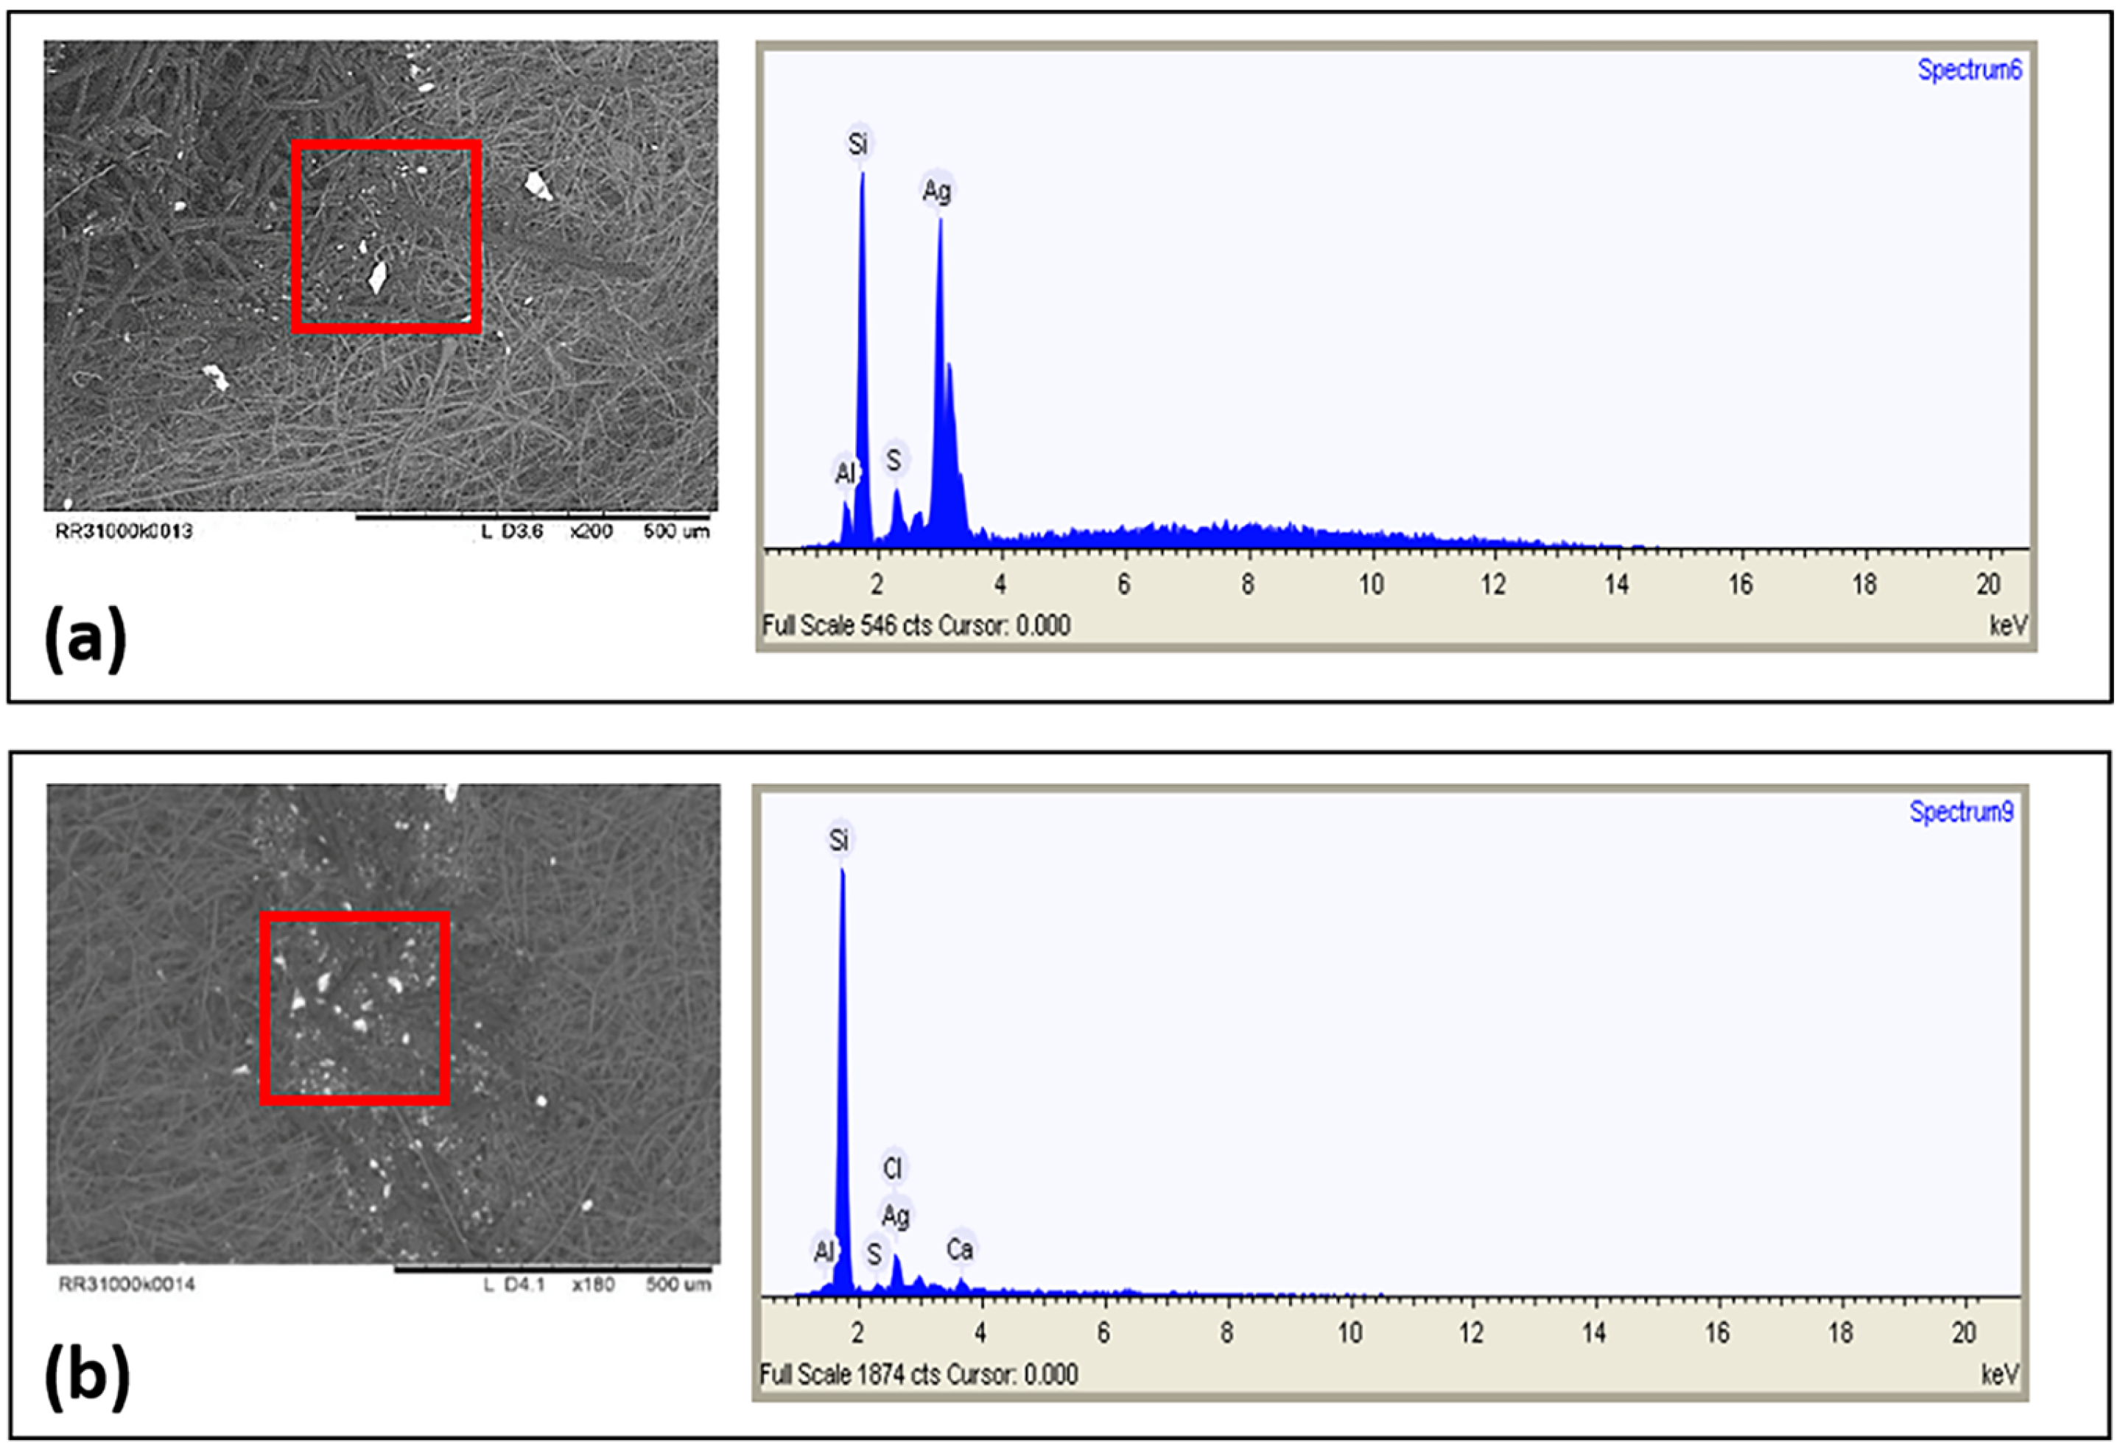Click the S peak label in Spectrum9
2120x1448 pixels.
click(874, 1254)
